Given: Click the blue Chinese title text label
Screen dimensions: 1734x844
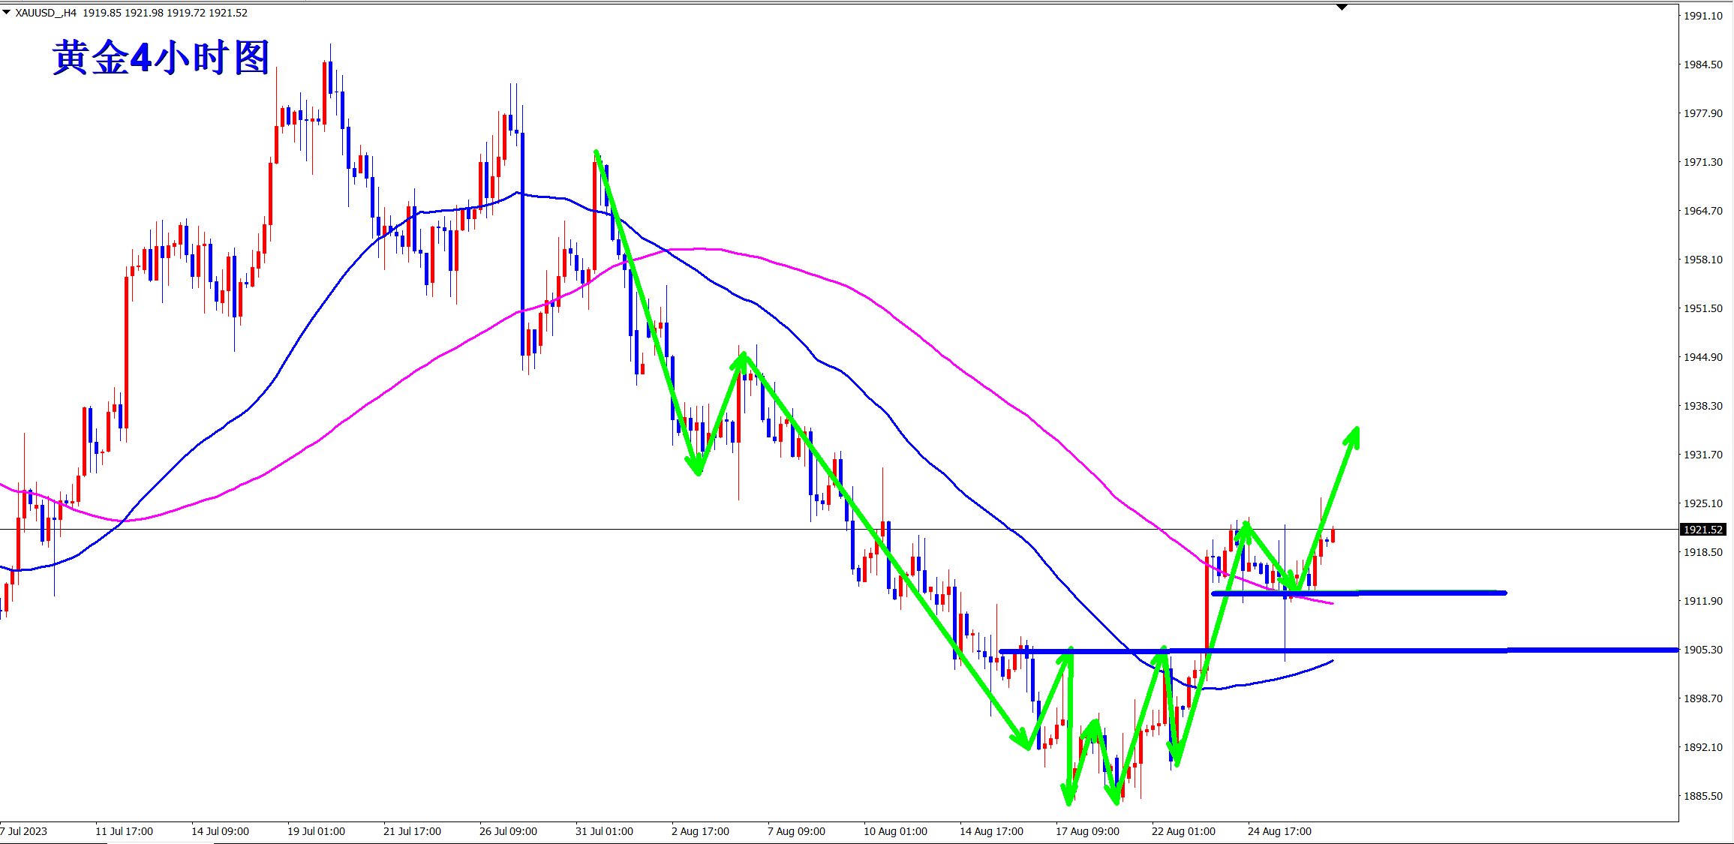Looking at the screenshot, I should 161,58.
